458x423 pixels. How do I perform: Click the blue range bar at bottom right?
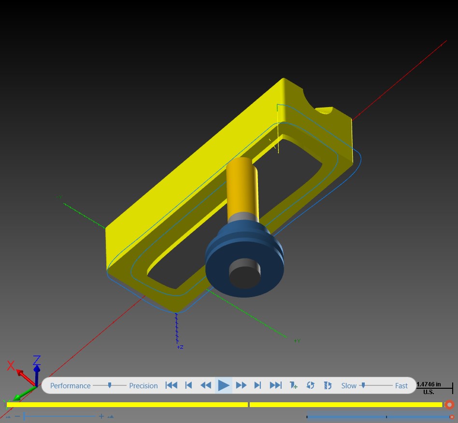pyautogui.click(x=379, y=417)
